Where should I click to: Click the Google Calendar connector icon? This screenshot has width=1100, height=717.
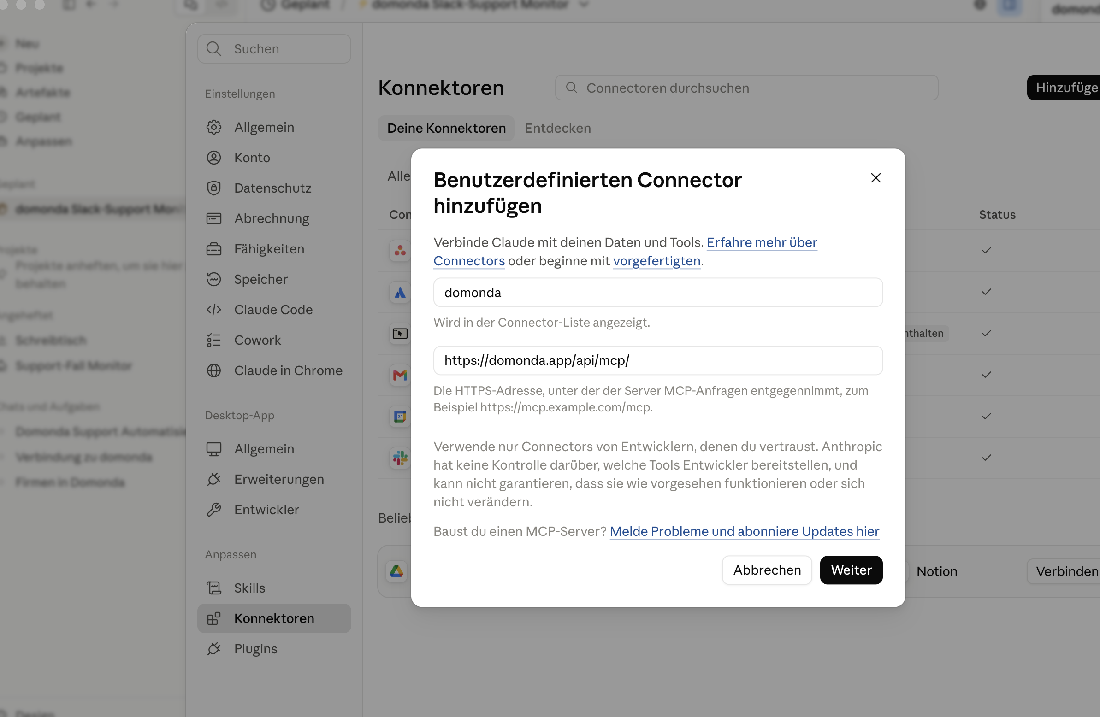pyautogui.click(x=400, y=417)
